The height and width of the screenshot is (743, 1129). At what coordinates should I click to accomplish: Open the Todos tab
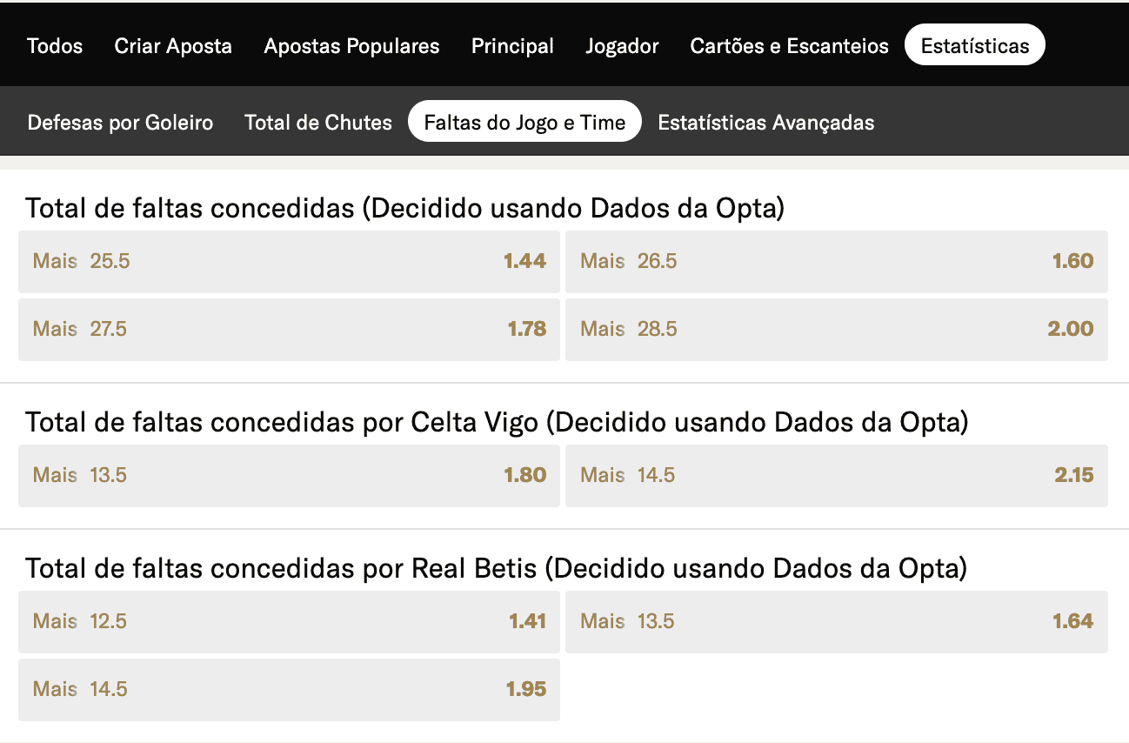click(55, 46)
